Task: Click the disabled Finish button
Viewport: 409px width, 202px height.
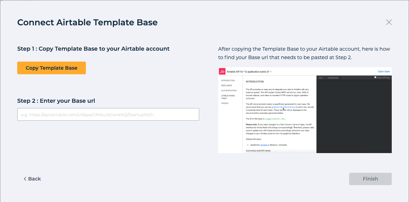Action: 370,179
